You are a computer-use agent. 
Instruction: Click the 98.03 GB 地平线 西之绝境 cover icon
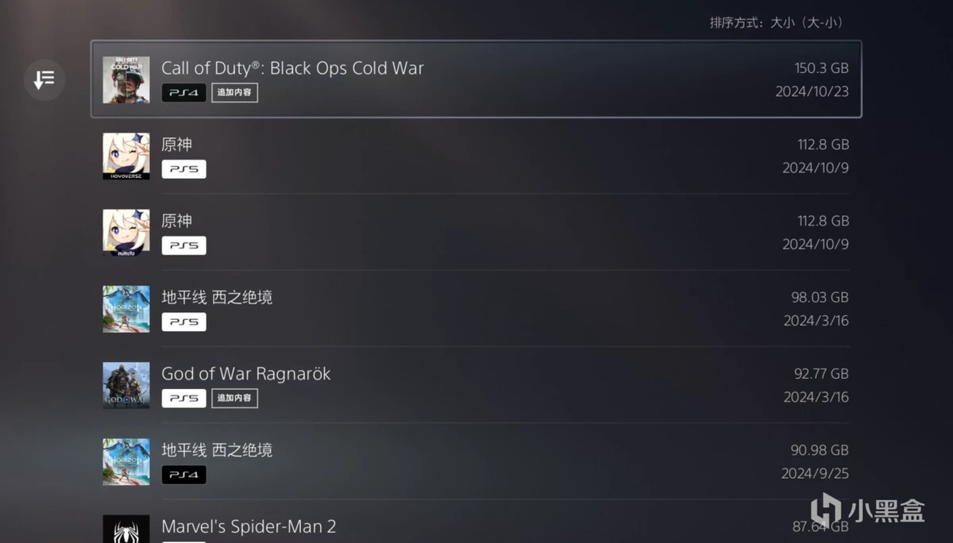click(126, 309)
